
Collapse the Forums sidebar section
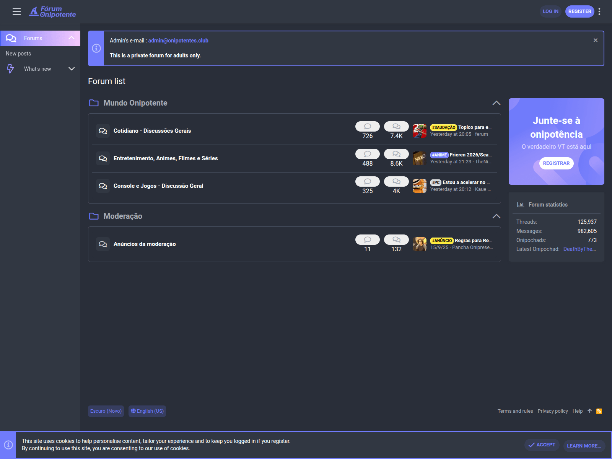72,38
